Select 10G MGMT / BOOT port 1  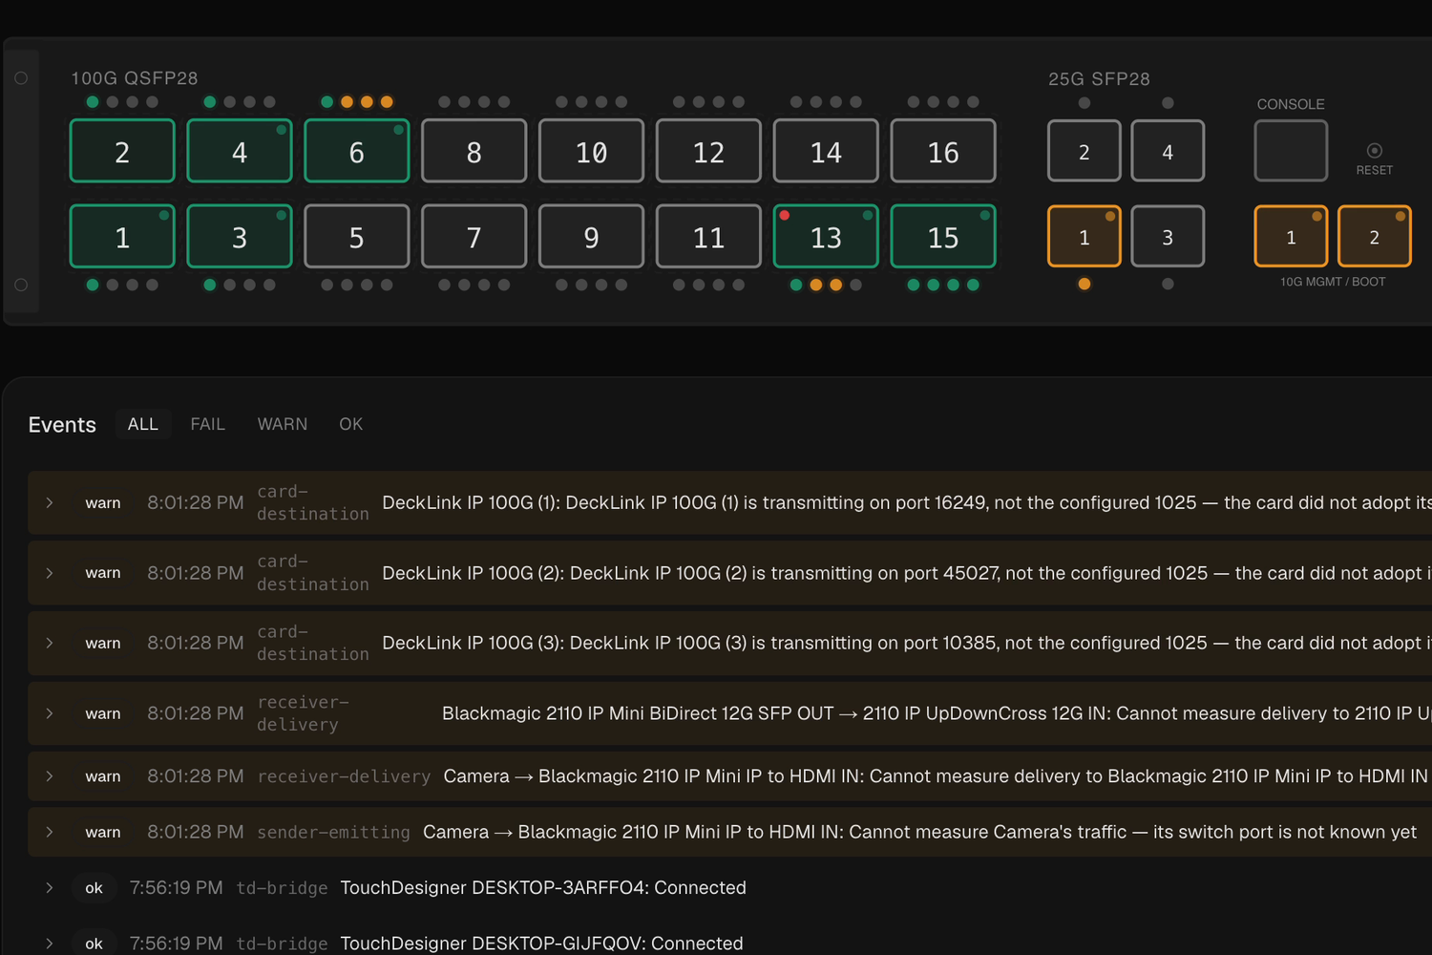(1291, 236)
